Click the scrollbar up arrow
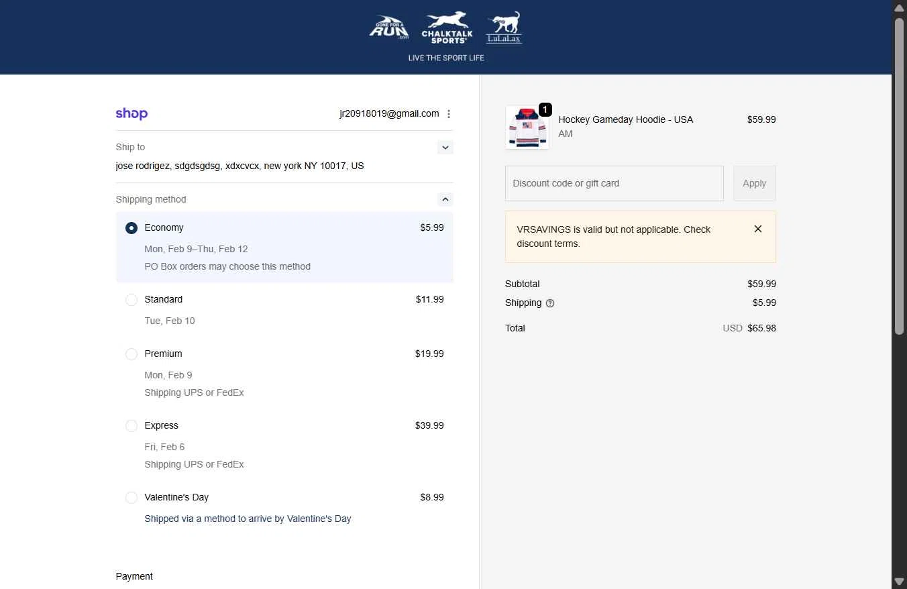Viewport: 907px width, 589px height. pyautogui.click(x=899, y=7)
